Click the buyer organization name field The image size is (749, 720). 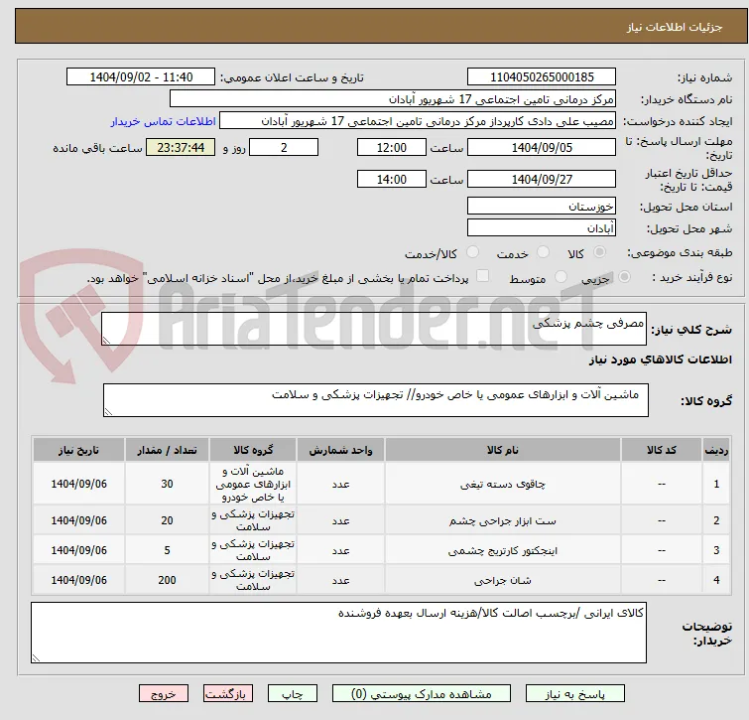[x=393, y=99]
